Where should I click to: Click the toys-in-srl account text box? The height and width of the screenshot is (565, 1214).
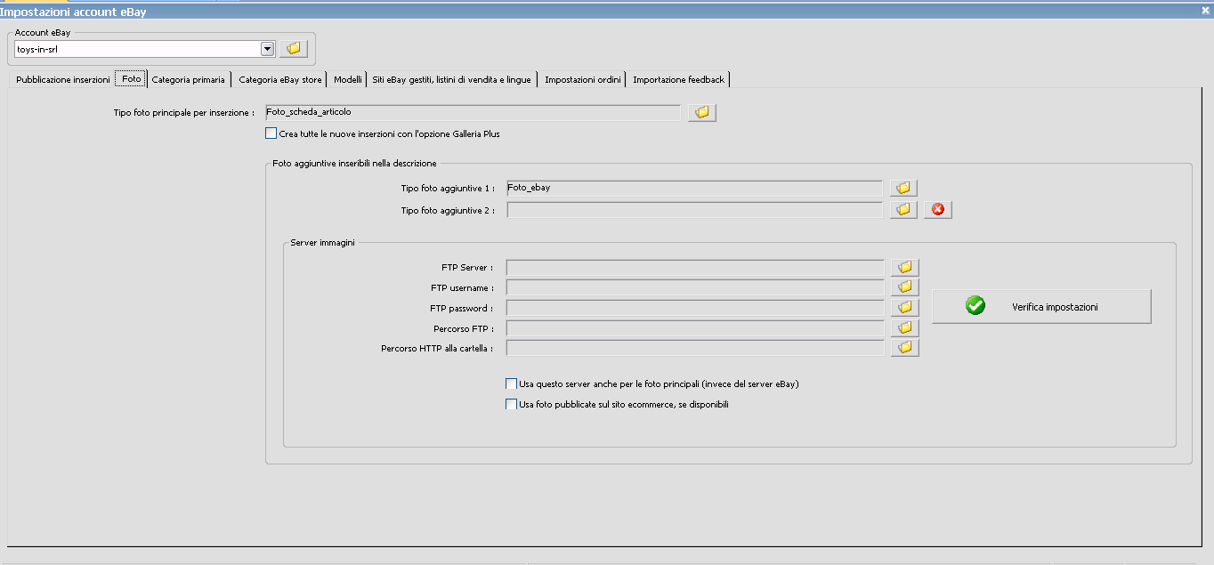pos(138,49)
